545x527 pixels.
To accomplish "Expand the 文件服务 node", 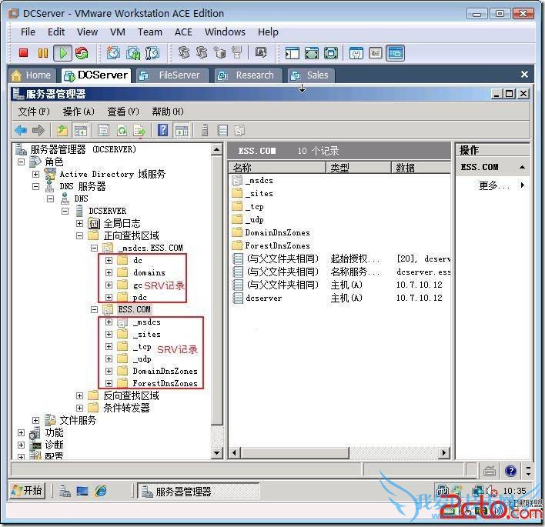I will (36, 420).
